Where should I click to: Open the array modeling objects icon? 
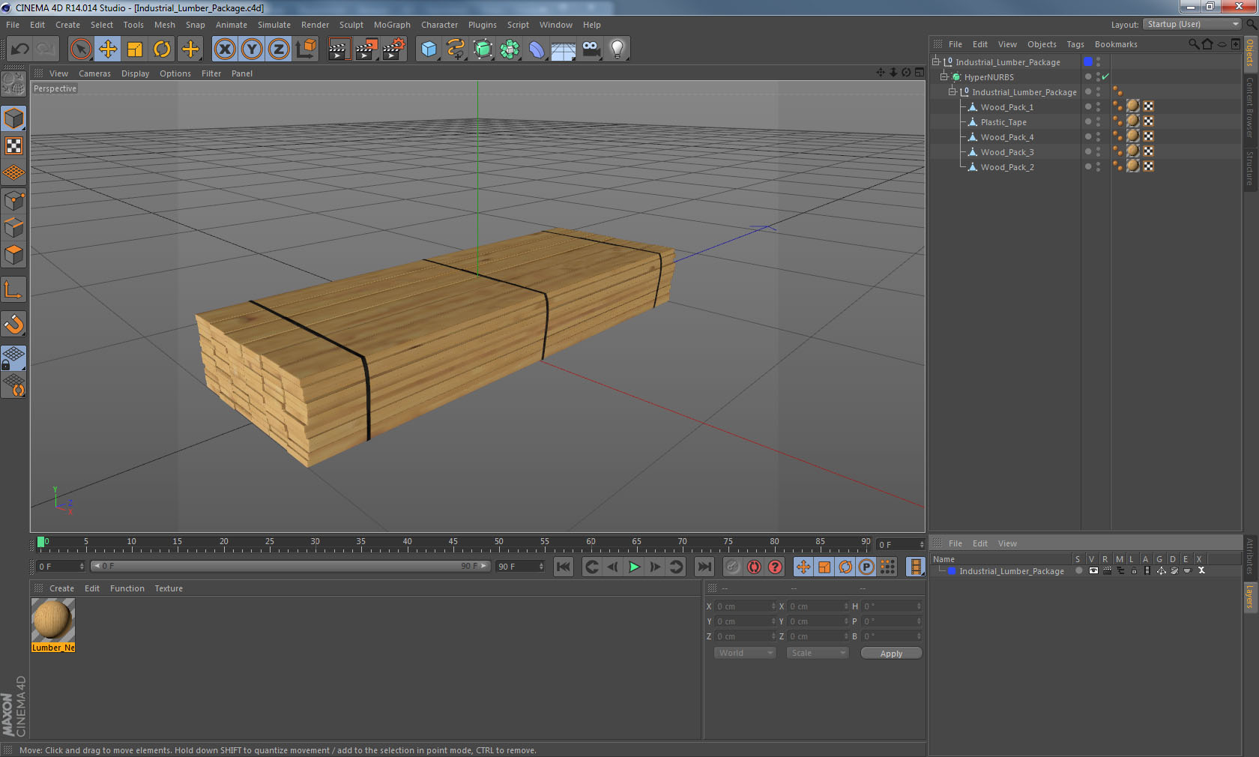(x=510, y=49)
